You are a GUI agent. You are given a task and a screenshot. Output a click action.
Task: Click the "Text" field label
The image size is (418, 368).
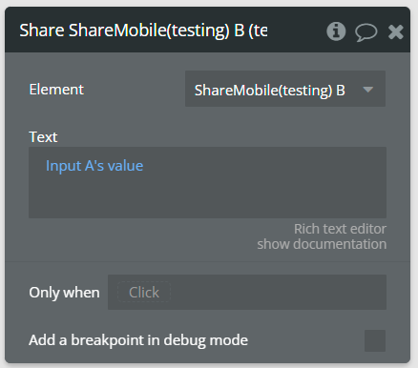43,137
